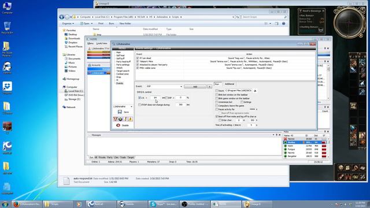Click the Save disk icon in L2Adrenaline settings

pyautogui.click(x=120, y=112)
